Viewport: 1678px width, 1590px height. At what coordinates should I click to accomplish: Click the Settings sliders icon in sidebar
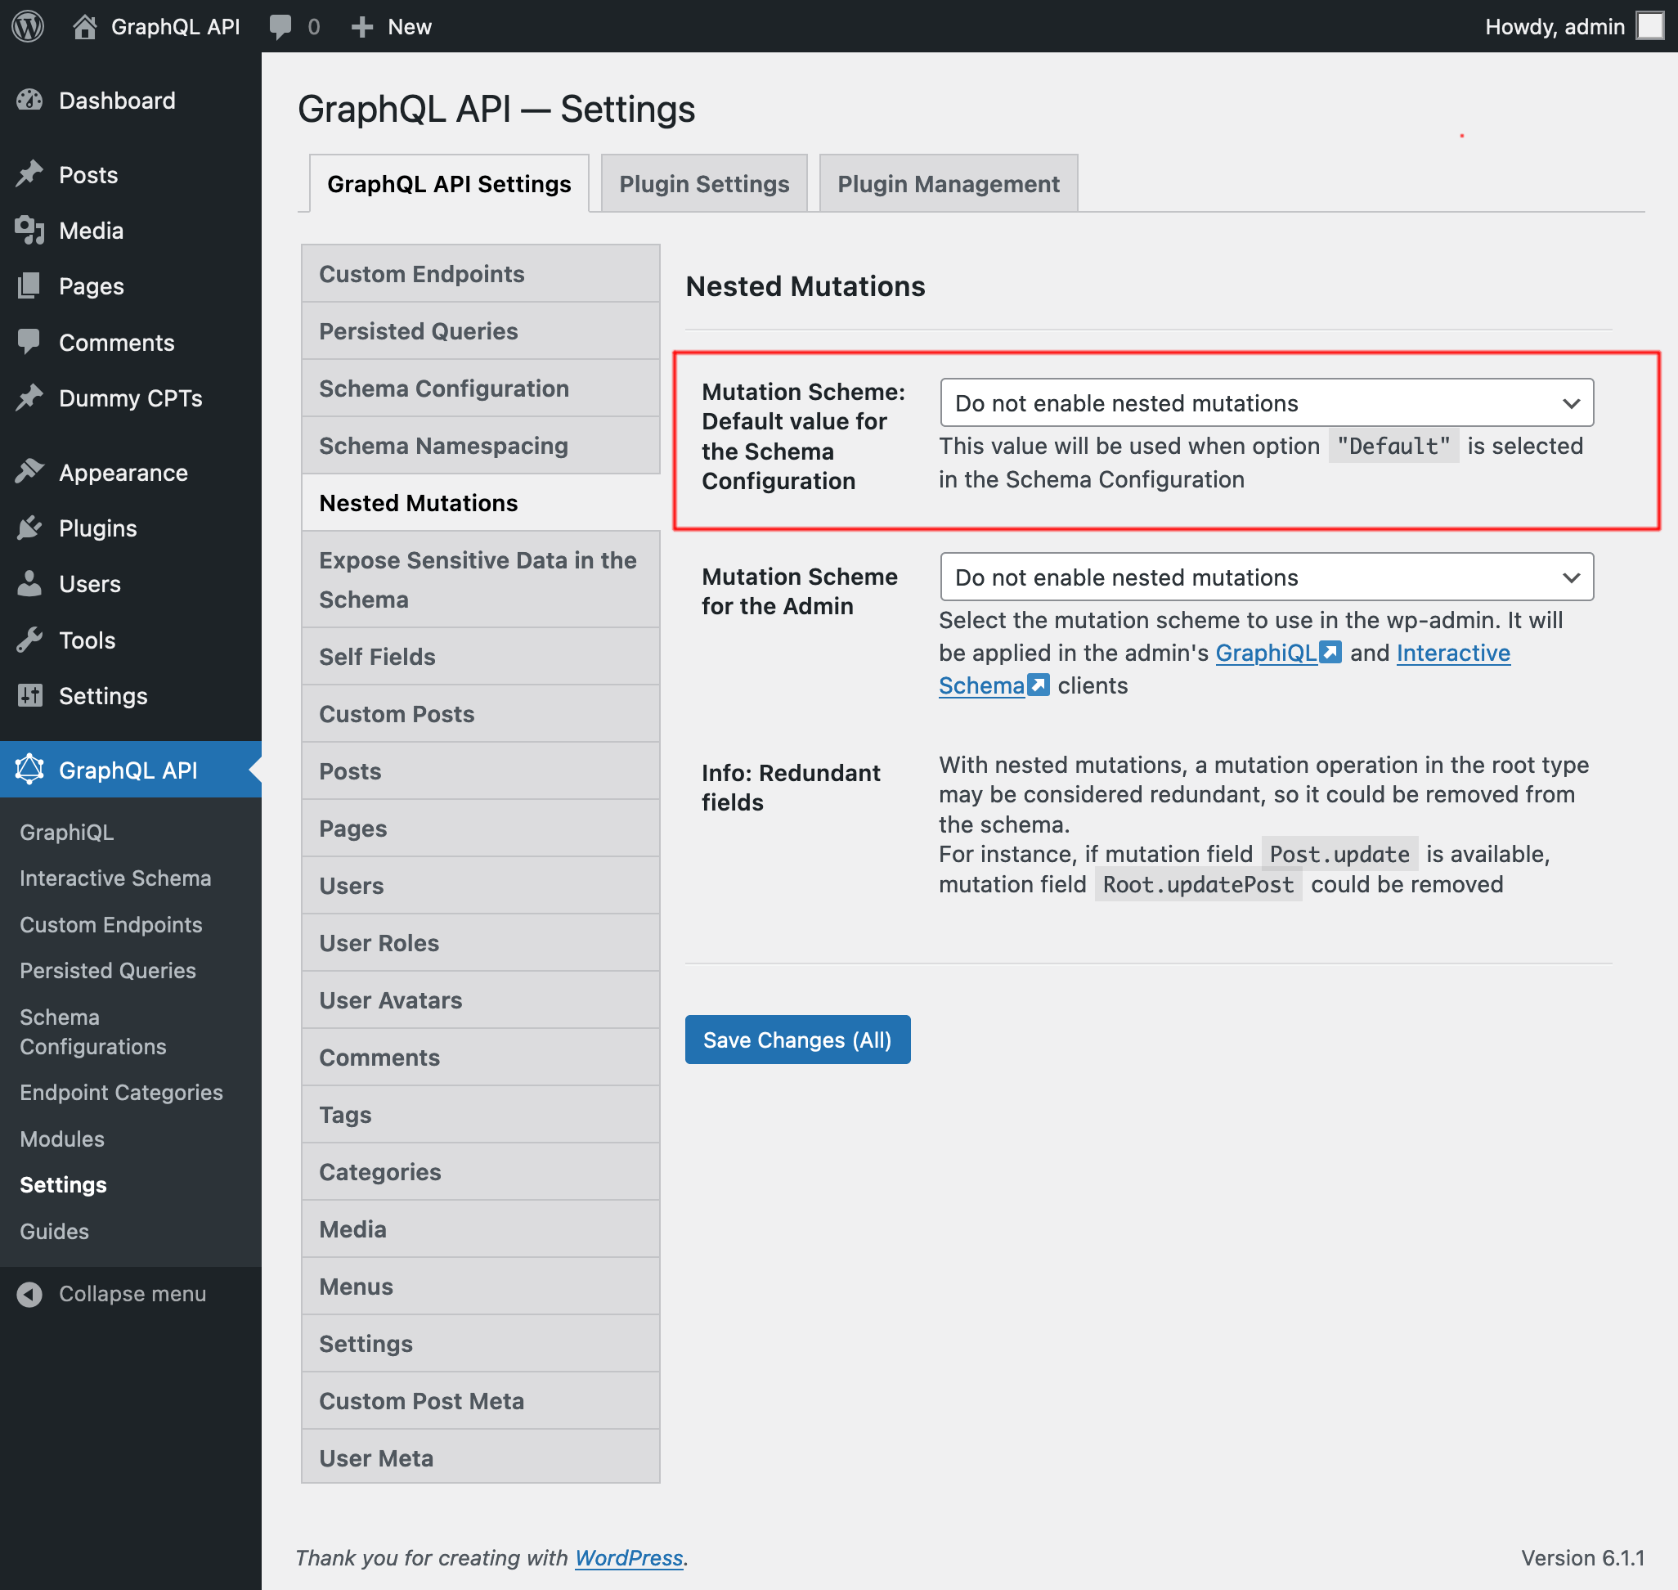tap(29, 696)
